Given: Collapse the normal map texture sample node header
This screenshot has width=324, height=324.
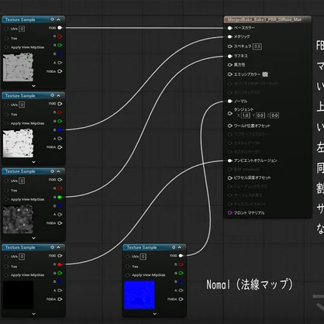Looking at the screenshot, I should pos(180,247).
